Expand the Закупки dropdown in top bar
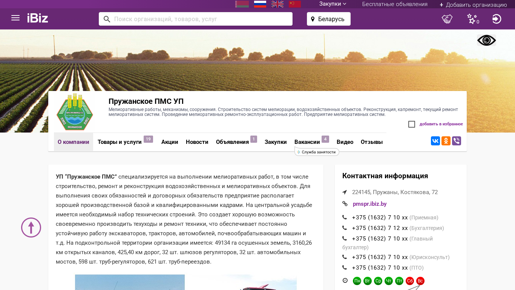The image size is (515, 290). click(333, 4)
